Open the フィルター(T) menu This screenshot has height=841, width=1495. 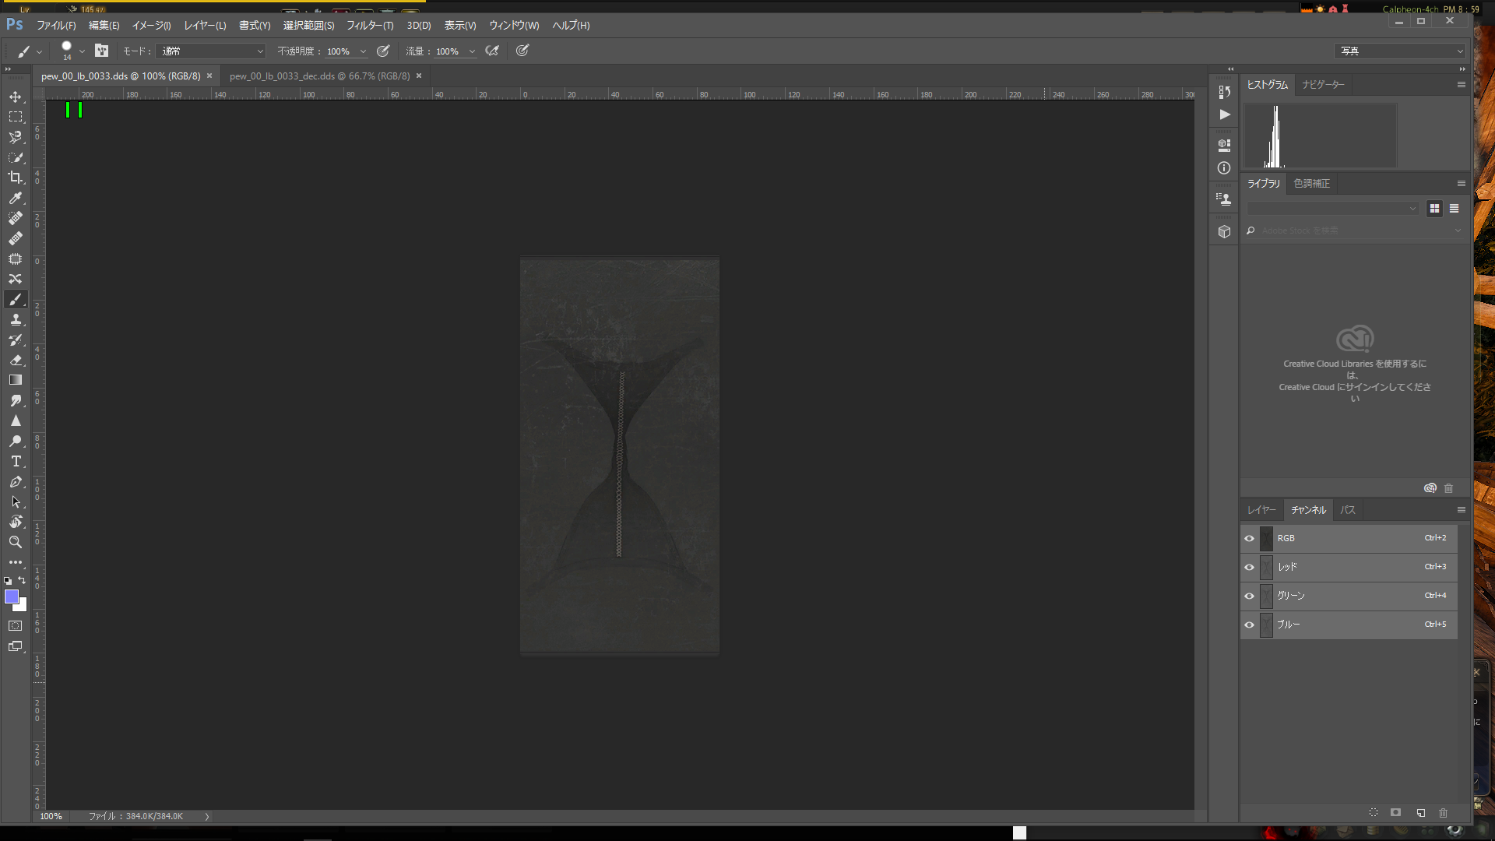point(369,26)
